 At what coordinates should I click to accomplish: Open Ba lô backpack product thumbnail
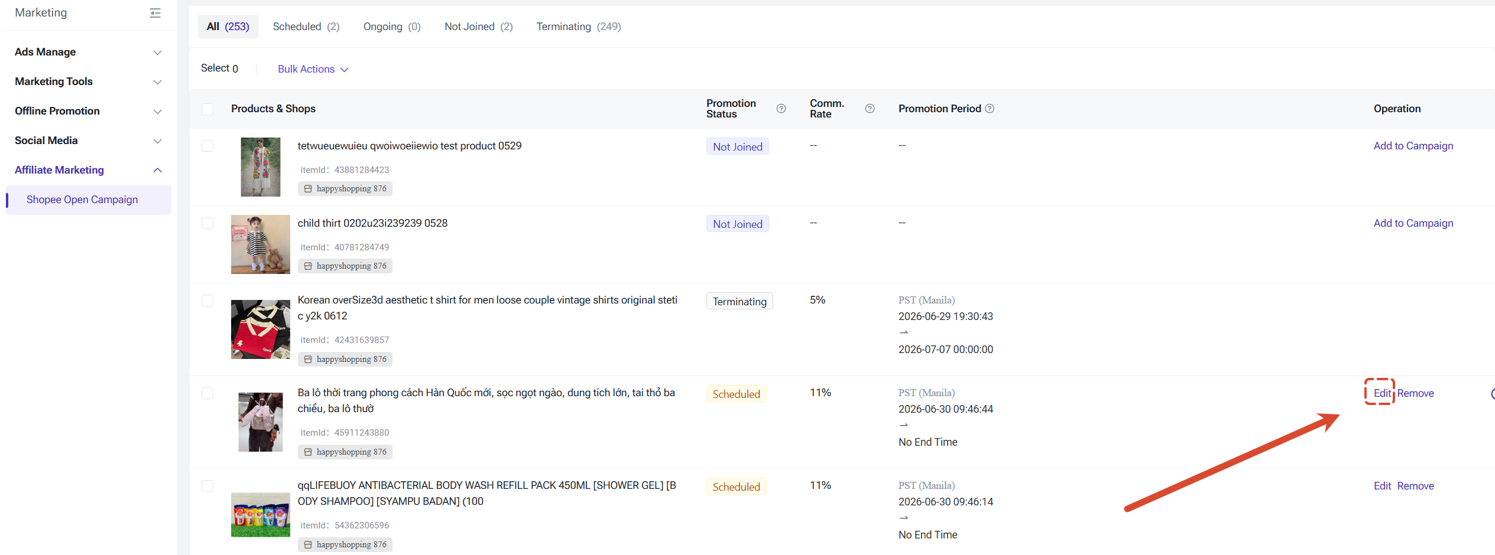261,422
